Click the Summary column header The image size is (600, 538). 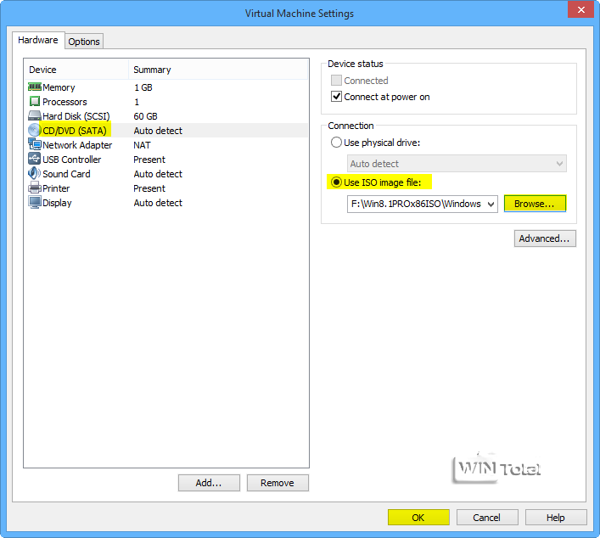pos(218,70)
